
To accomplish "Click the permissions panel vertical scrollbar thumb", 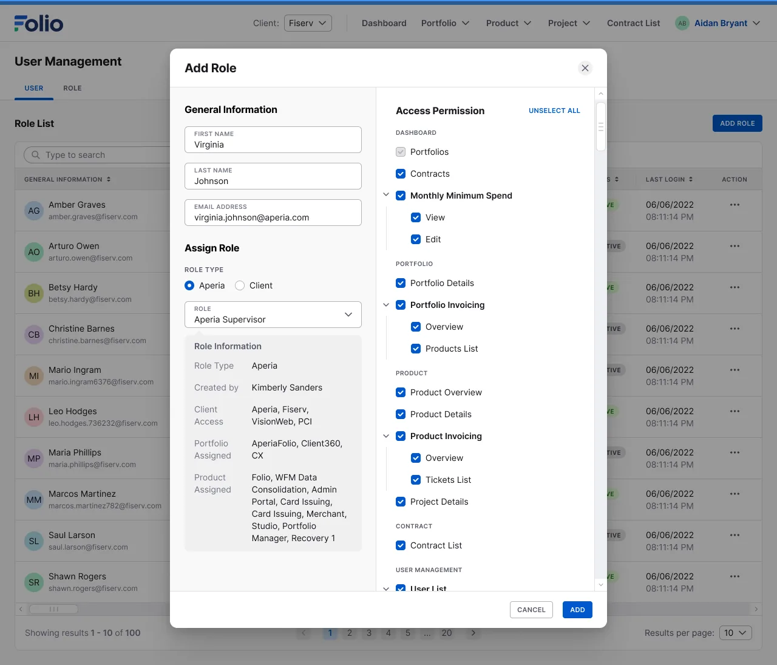I will pos(601,126).
